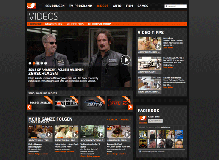The width and height of the screenshot is (219, 160).
Task: Play the Ran an die Eier episode
Action: (x=127, y=135)
